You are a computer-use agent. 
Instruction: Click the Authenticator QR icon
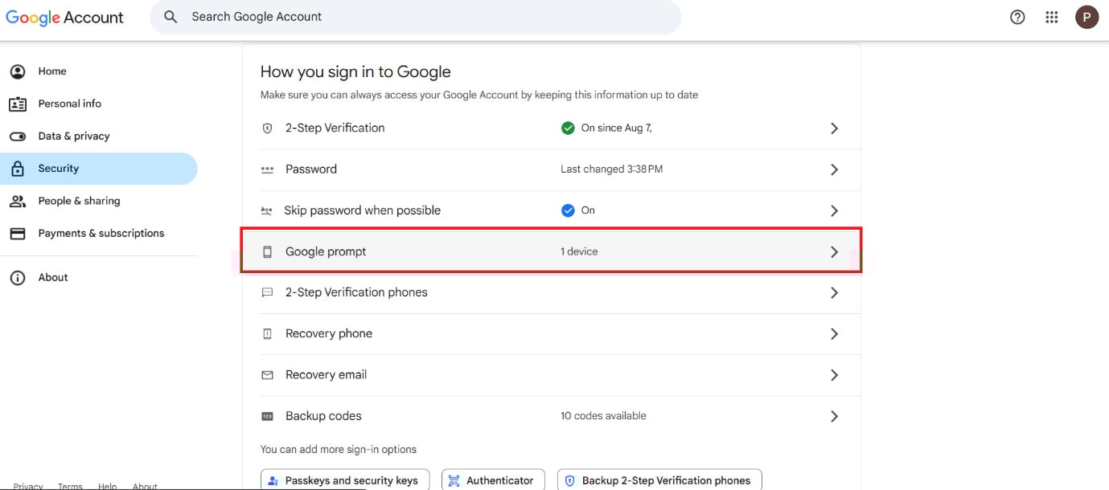454,480
